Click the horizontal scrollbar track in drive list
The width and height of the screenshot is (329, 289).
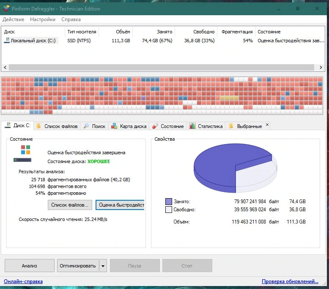click(x=162, y=67)
